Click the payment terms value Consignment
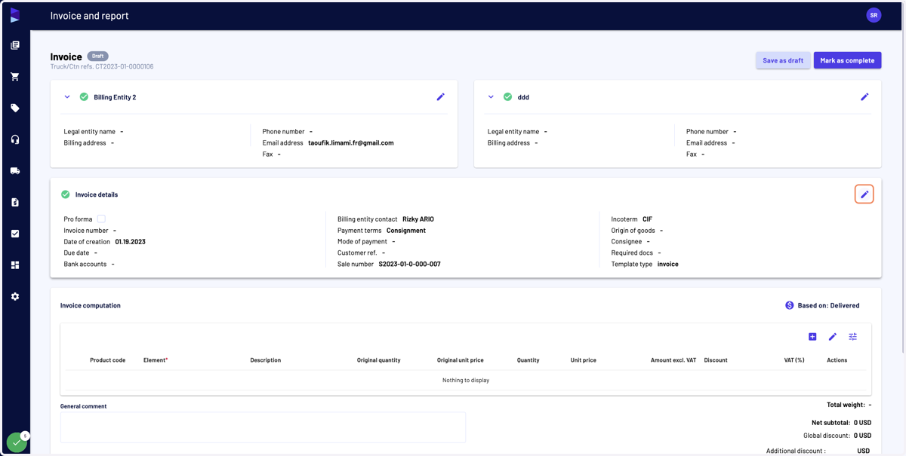Screen dimensions: 906x456 pyautogui.click(x=406, y=231)
